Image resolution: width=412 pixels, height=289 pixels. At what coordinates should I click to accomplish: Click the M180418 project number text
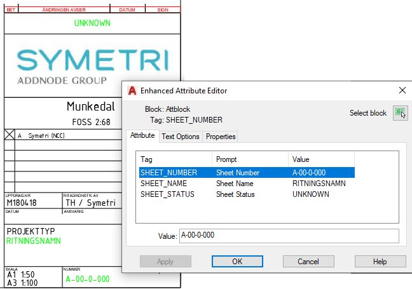(22, 203)
